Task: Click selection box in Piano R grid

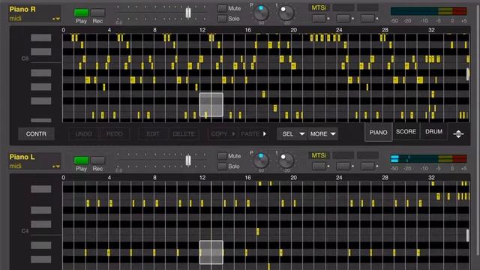Action: point(211,105)
